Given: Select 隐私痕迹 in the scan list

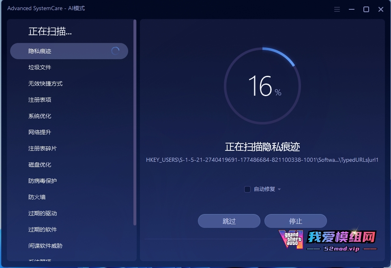Looking at the screenshot, I should (69, 51).
